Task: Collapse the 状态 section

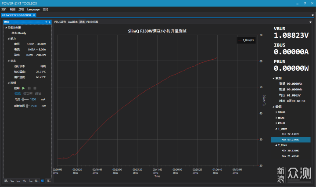Action: pyautogui.click(x=8, y=61)
